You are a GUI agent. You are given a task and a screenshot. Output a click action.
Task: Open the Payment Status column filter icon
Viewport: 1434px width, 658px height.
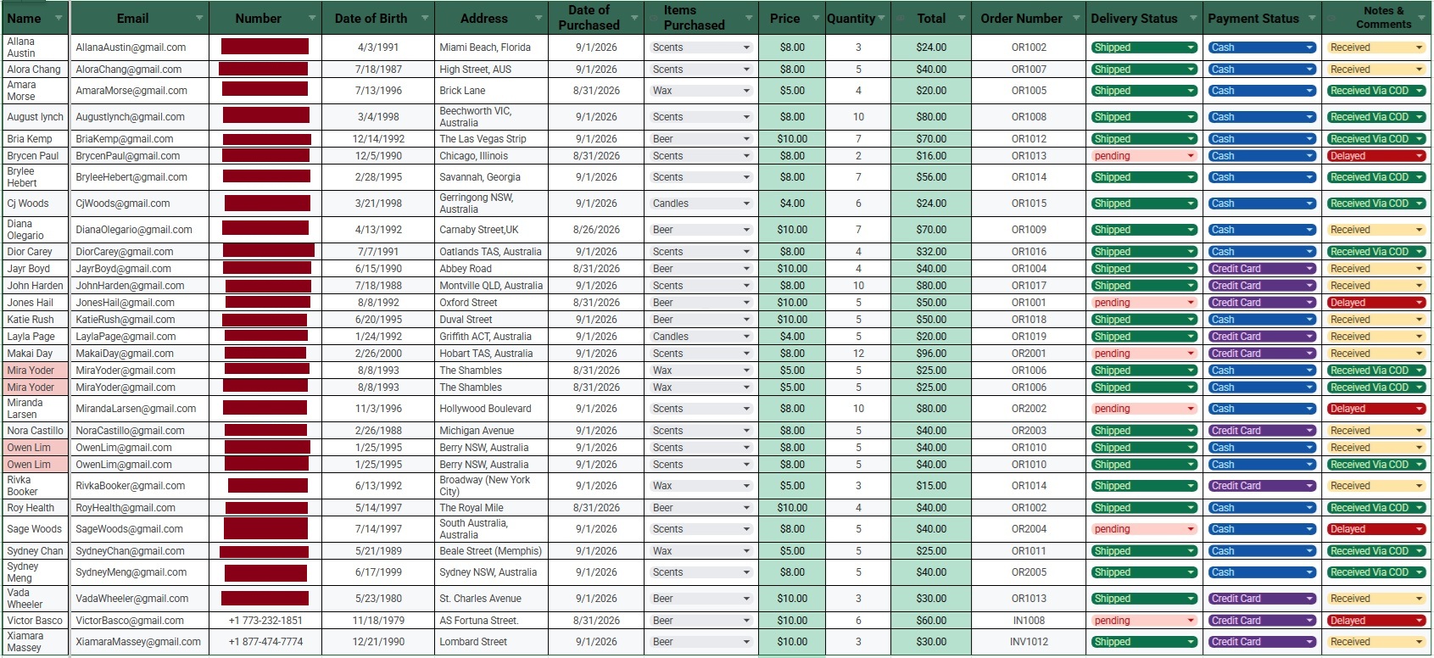coord(1311,18)
